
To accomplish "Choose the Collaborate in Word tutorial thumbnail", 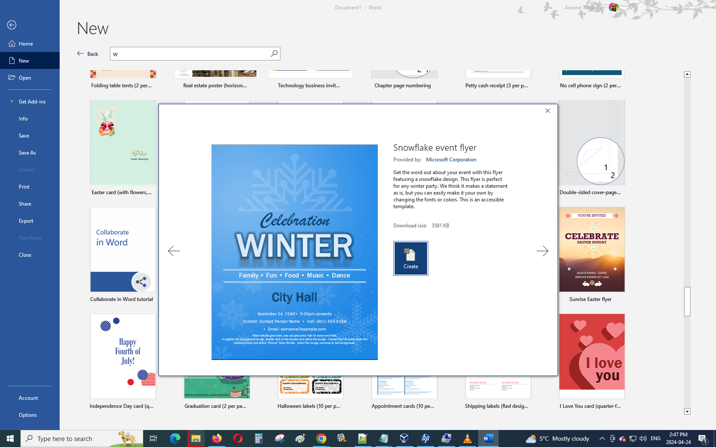I will point(123,250).
